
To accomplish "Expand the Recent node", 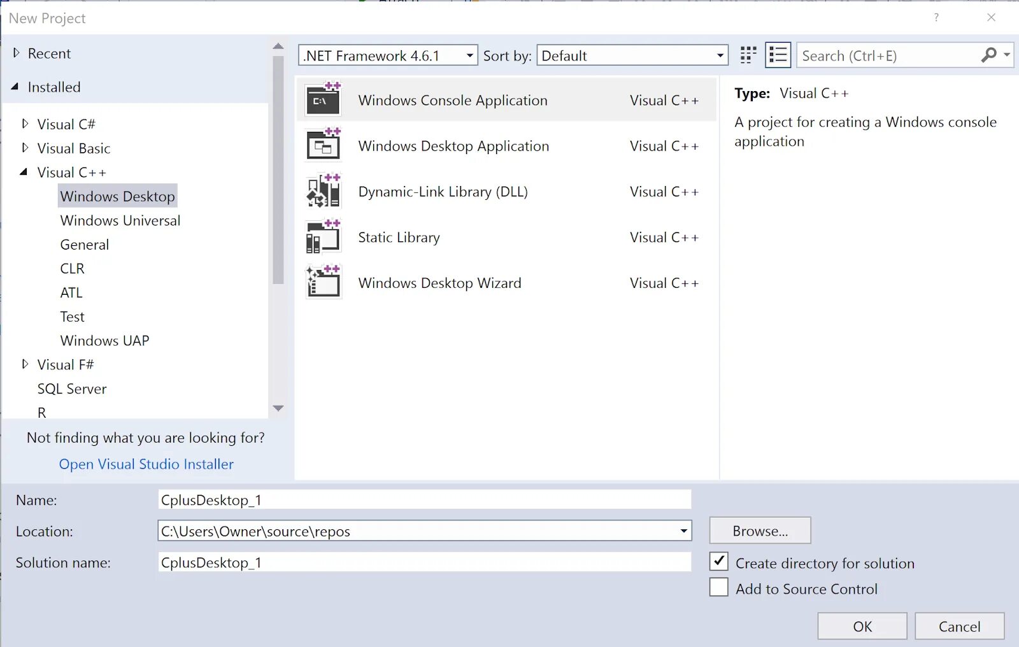I will [x=17, y=53].
